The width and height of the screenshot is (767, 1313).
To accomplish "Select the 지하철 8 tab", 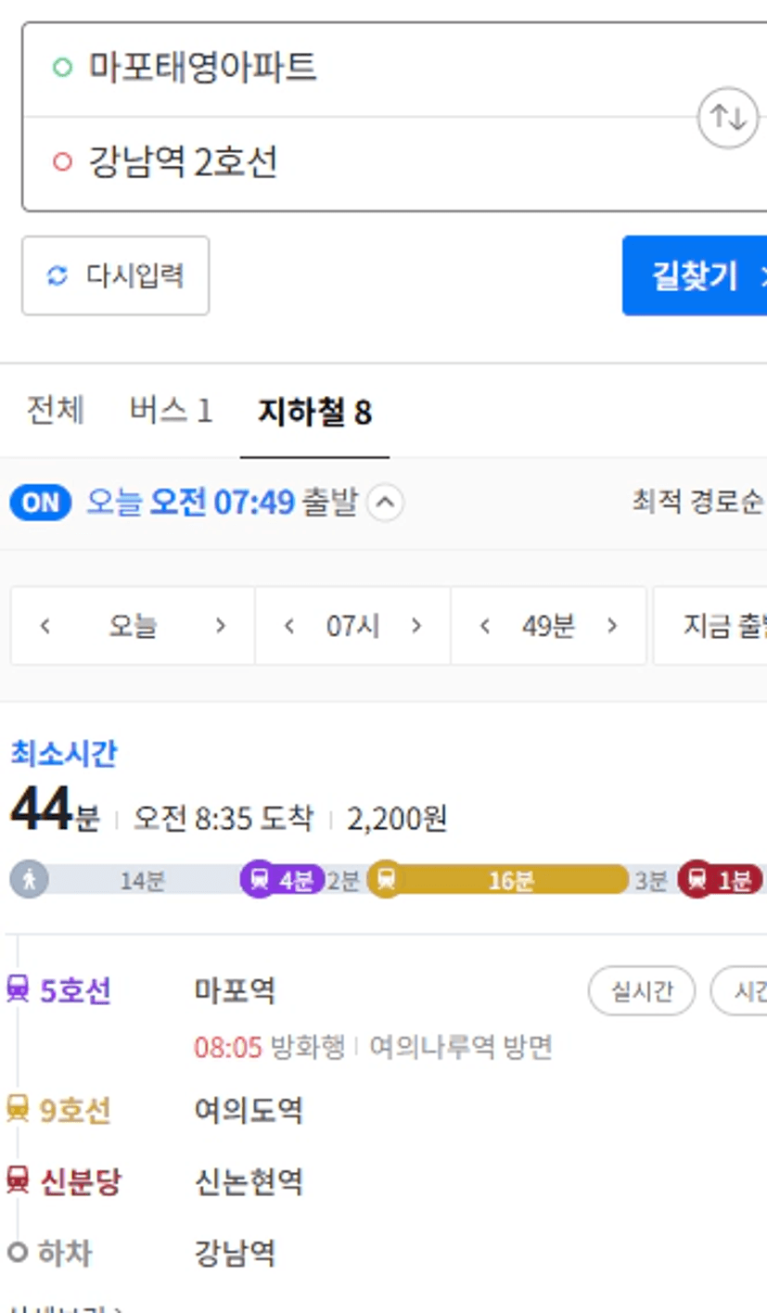I will click(x=314, y=413).
